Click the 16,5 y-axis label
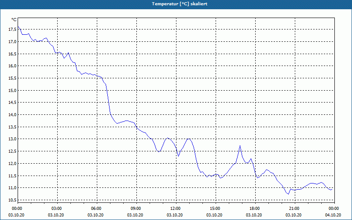Image resolution: width=352 pixels, height=220 pixels. [x=13, y=54]
